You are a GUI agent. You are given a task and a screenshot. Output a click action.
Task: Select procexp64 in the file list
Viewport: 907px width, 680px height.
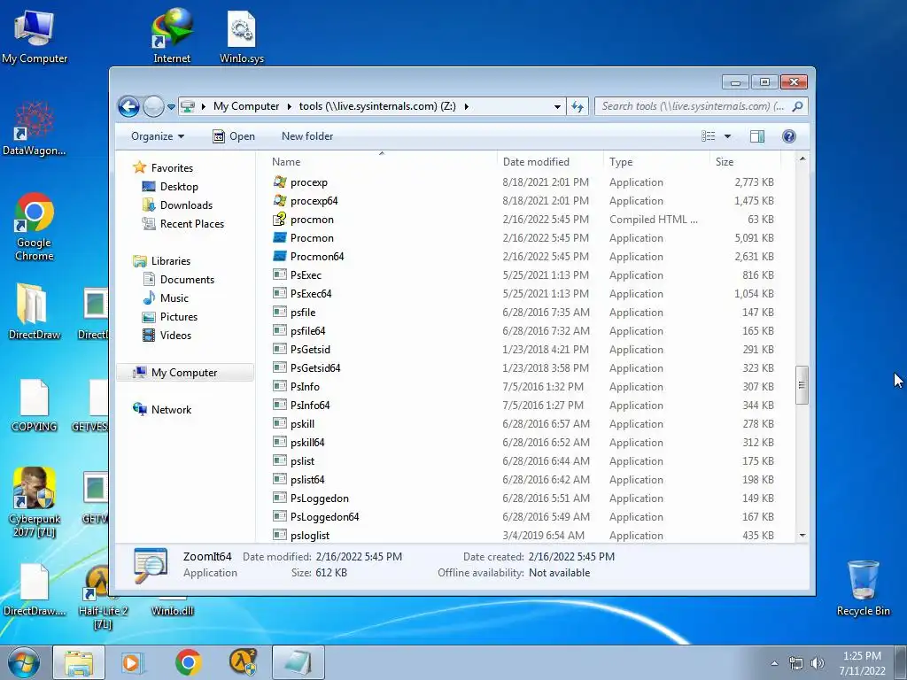314,201
